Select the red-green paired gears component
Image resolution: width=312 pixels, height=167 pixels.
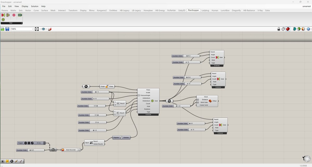[x=3, y=15]
